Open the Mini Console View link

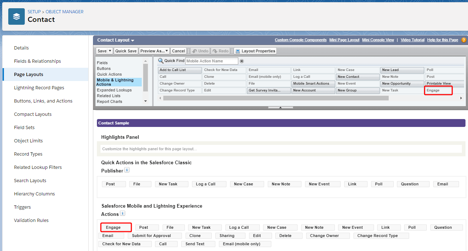[x=378, y=40]
